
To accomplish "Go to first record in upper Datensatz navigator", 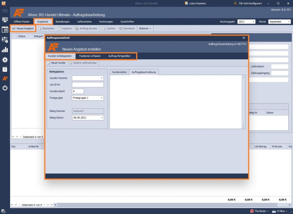I will (13, 137).
